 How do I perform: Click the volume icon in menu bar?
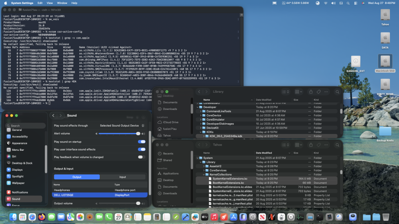click(x=333, y=3)
